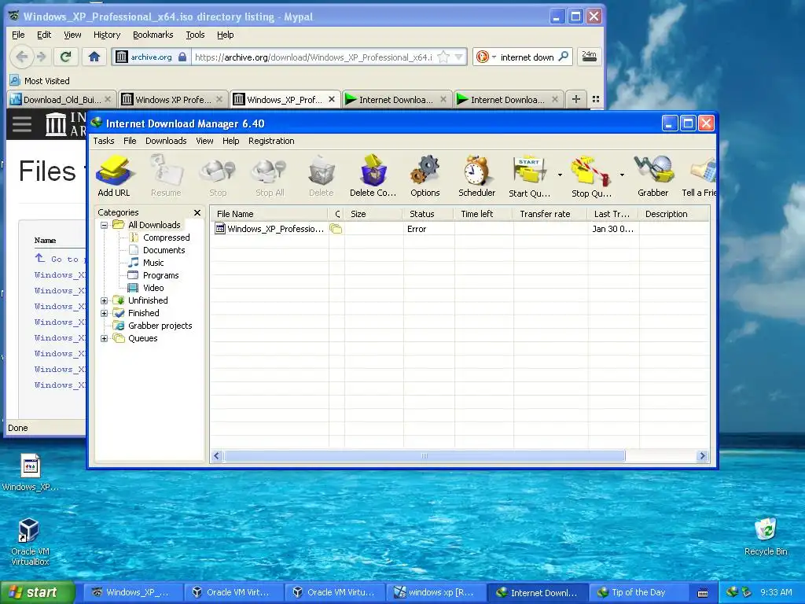Open the Tasks menu in IDM
The image size is (805, 604).
point(104,141)
